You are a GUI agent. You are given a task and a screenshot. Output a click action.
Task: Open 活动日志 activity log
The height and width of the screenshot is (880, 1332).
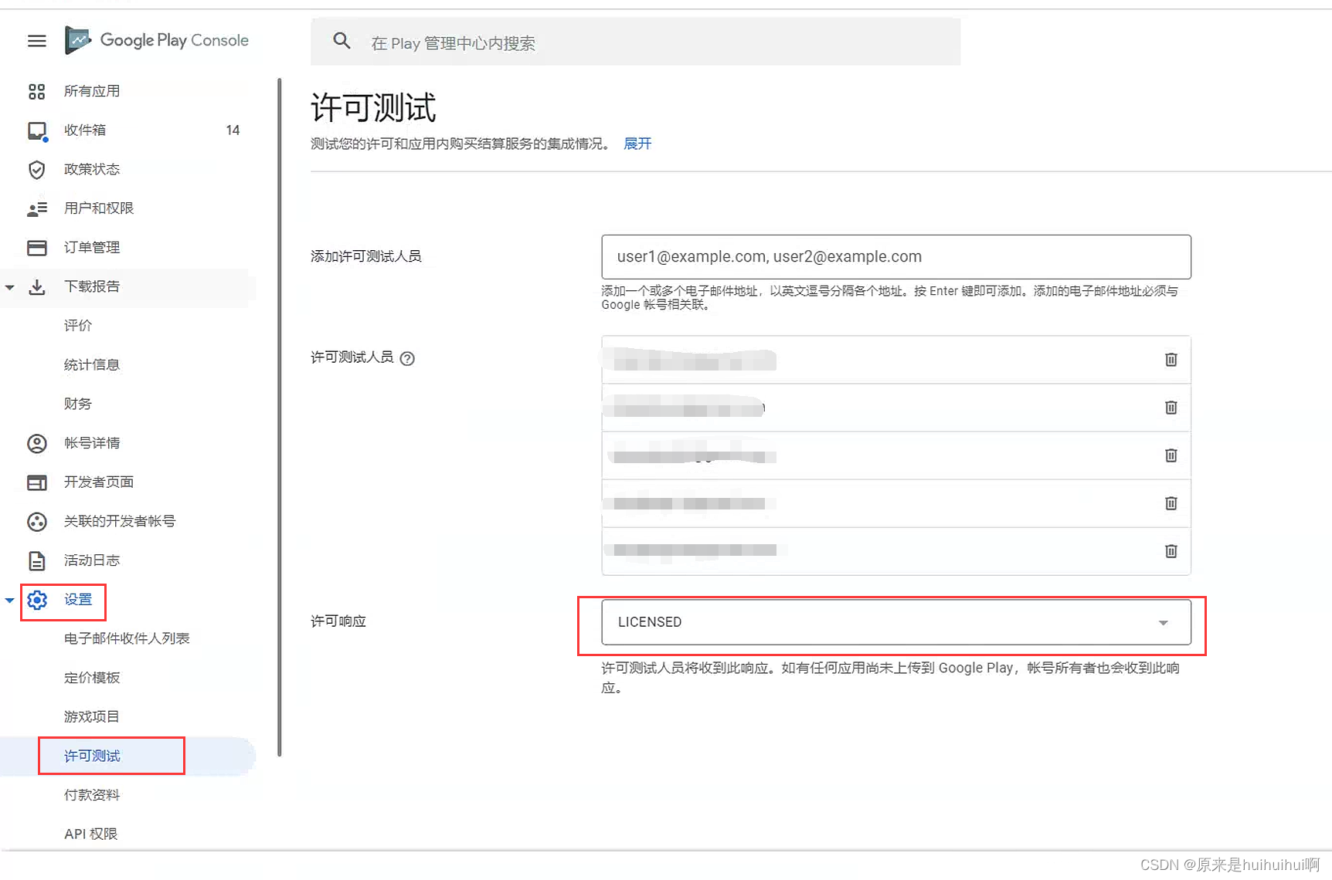pos(91,560)
